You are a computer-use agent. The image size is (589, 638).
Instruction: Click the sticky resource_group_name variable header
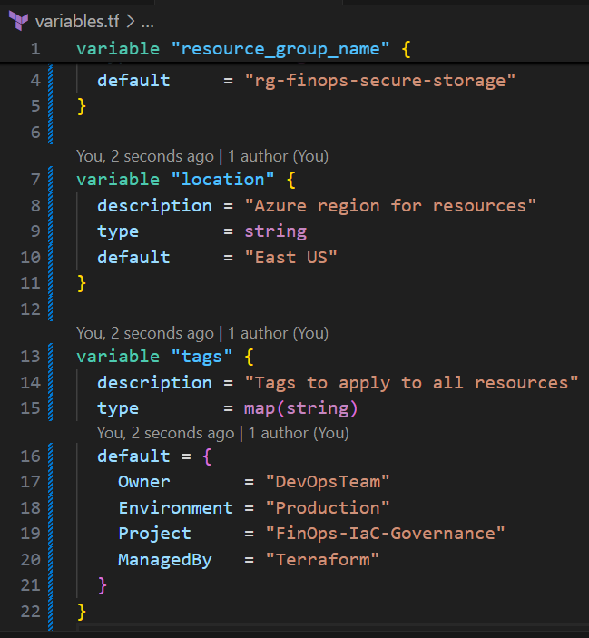point(244,48)
